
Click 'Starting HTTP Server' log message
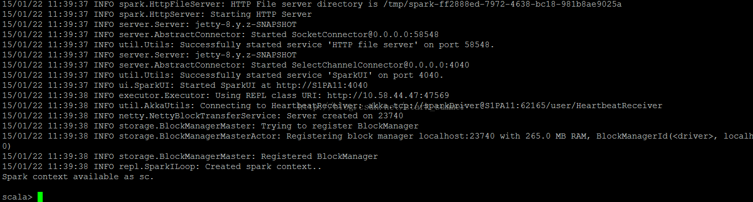[261, 14]
